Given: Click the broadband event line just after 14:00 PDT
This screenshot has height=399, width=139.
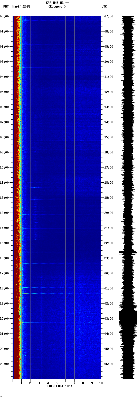Looking at the screenshot, I should coord(60,231).
